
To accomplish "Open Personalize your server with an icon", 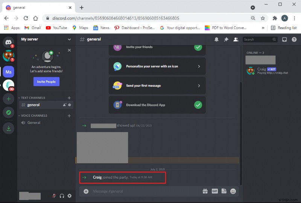I will [157, 66].
